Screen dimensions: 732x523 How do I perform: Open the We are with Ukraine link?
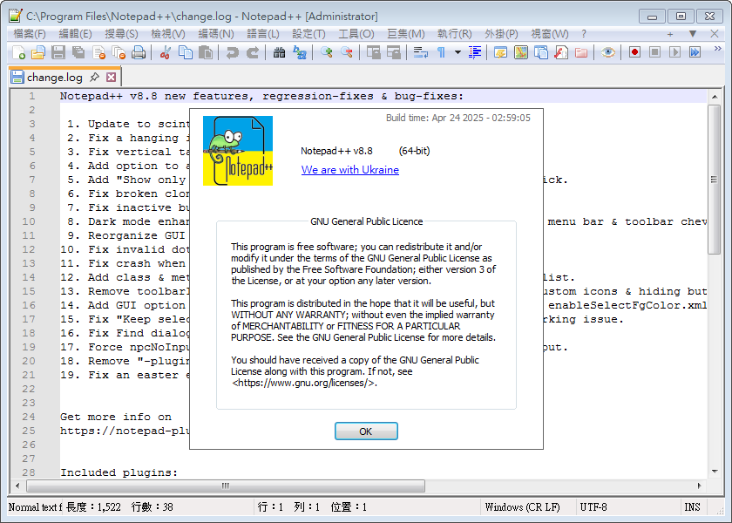(x=349, y=170)
